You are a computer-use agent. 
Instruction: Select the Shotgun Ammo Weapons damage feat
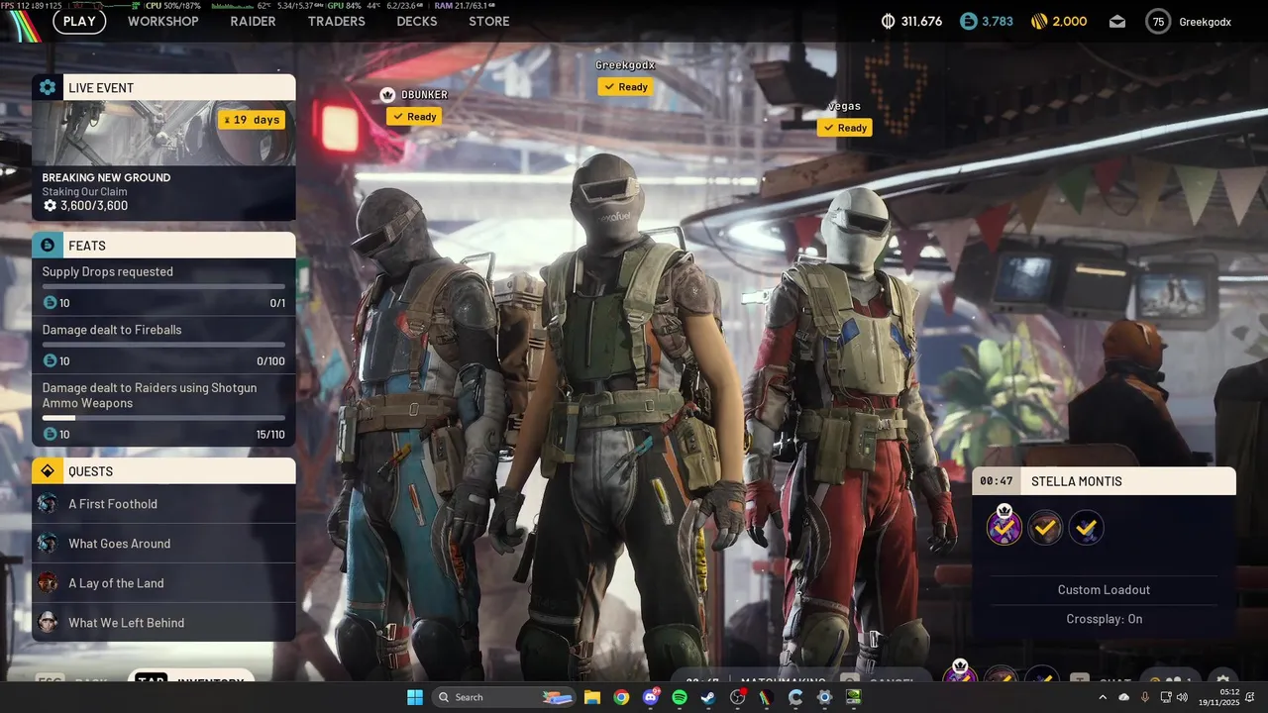click(x=163, y=410)
